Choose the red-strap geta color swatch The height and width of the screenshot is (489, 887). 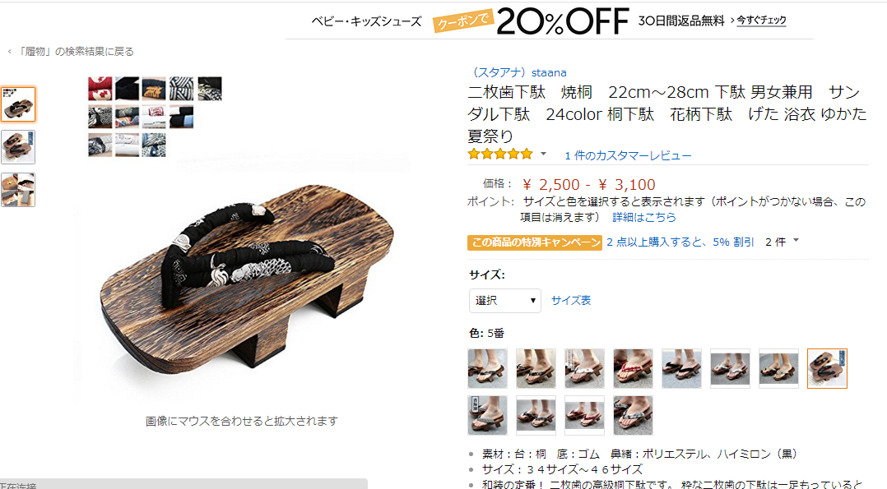(x=633, y=368)
